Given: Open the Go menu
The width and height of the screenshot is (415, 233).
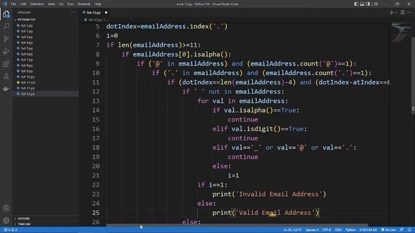Looking at the screenshot, I should click(x=61, y=4).
